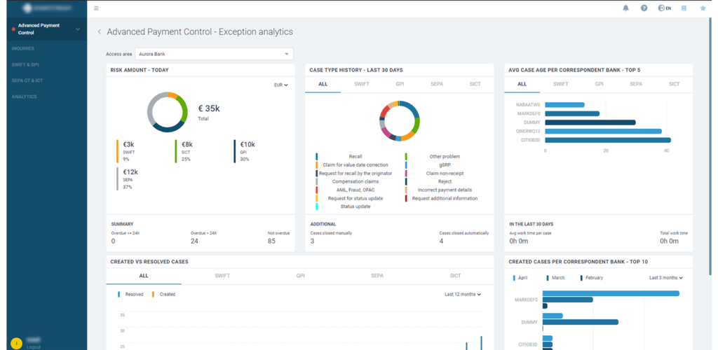Select the SEPA tab in Avg Case Age
This screenshot has height=350, width=718.
pos(635,84)
